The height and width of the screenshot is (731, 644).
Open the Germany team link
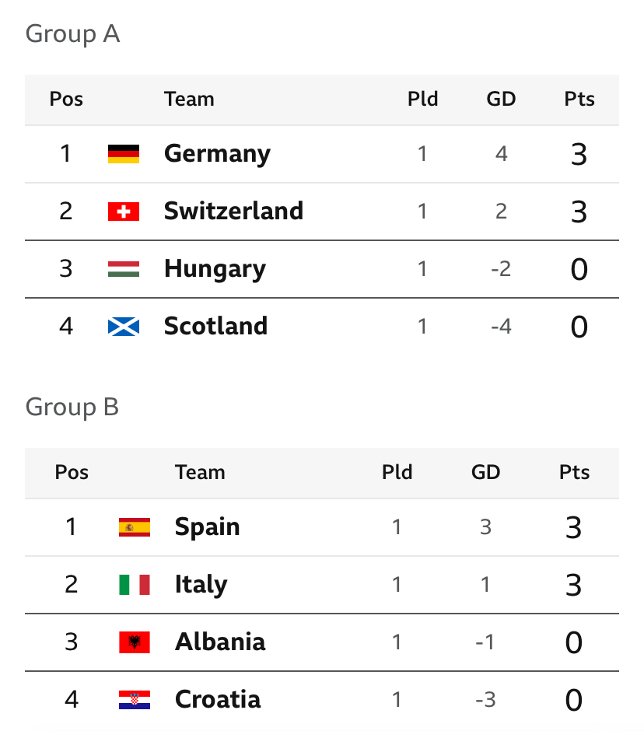pos(217,154)
